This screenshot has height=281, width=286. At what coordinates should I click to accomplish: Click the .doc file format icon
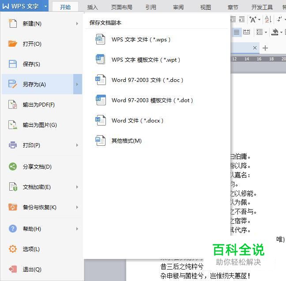click(x=101, y=80)
